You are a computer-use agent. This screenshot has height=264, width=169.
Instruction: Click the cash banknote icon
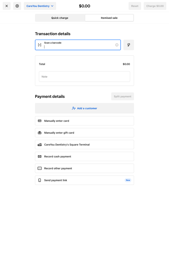pos(40,157)
